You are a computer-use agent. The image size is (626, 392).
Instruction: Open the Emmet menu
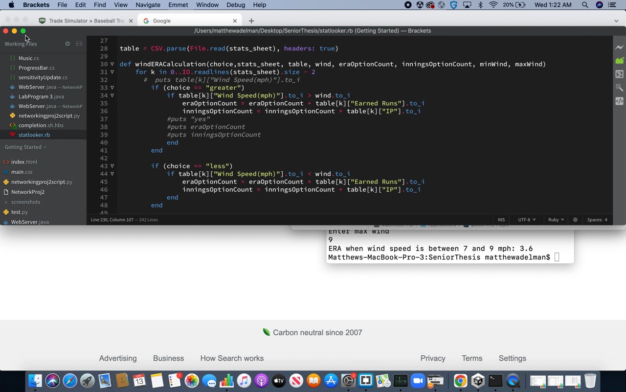tap(178, 5)
